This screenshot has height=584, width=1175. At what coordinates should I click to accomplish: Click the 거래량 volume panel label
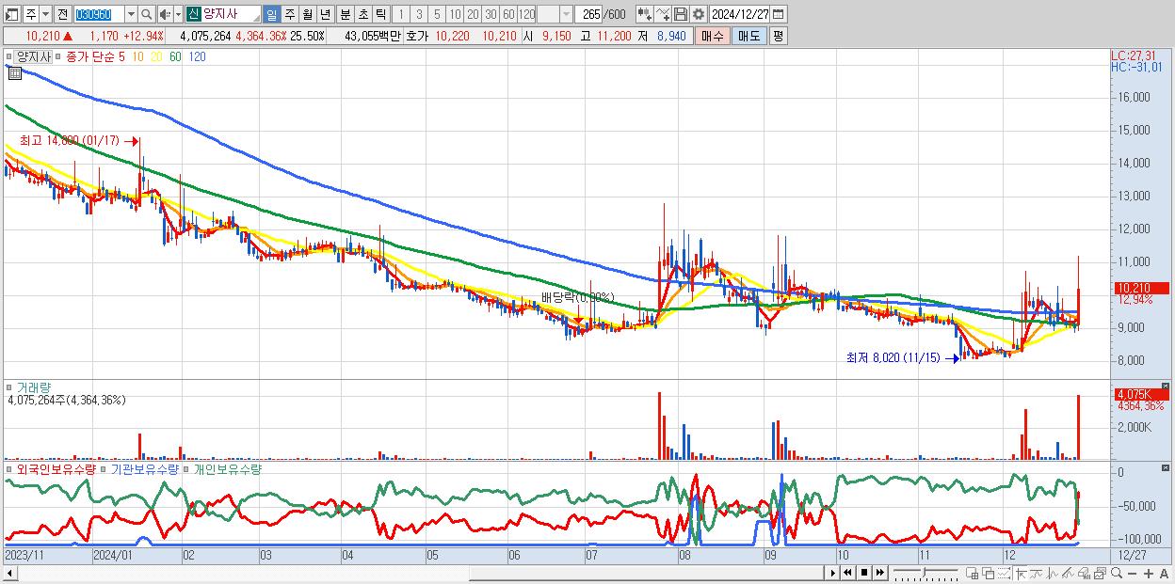[x=34, y=387]
